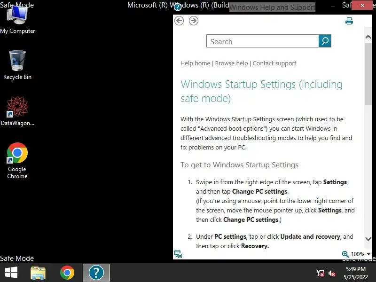Image resolution: width=376 pixels, height=282 pixels.
Task: Open File Explorer from the taskbar
Action: point(38,273)
